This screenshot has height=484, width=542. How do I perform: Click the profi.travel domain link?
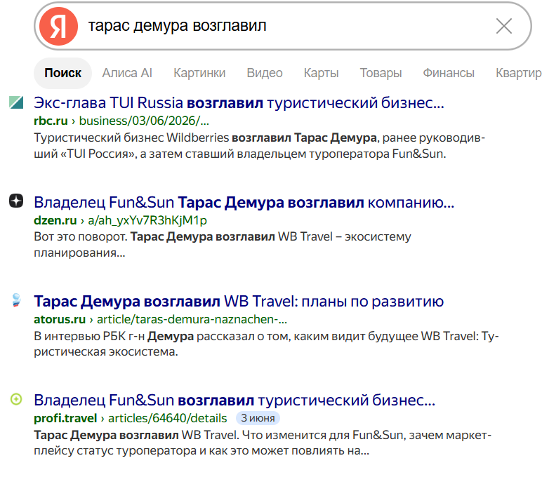pyautogui.click(x=65, y=418)
